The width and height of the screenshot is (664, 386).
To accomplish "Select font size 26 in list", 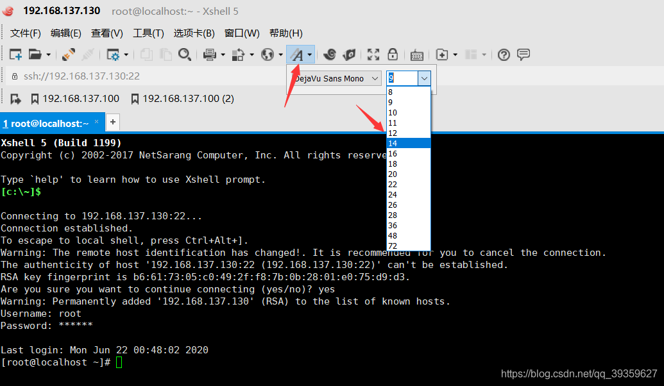I will pyautogui.click(x=408, y=205).
